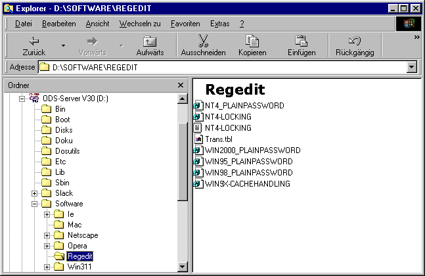Click the Kopieren toolbar icon
425x276 pixels.
[252, 41]
